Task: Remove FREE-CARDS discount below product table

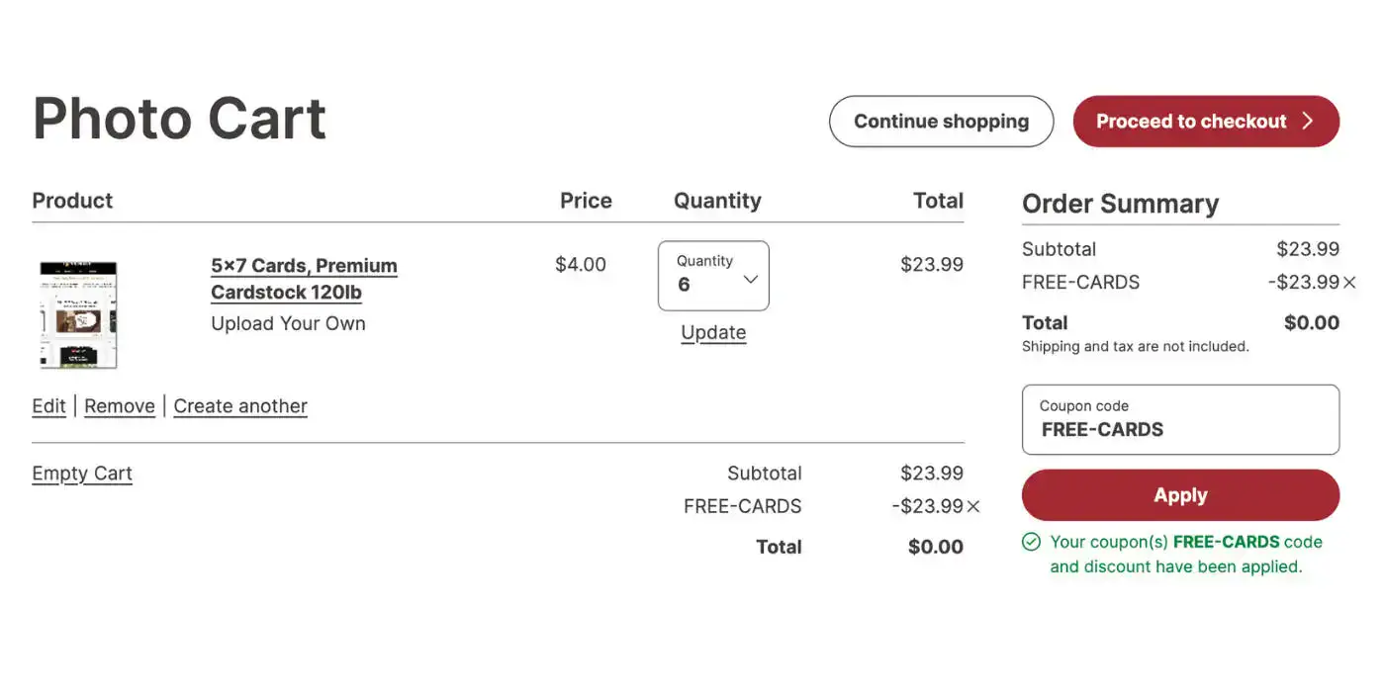Action: point(973,507)
